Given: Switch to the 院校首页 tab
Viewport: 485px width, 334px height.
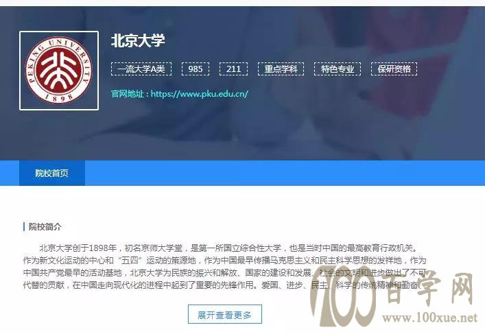Looking at the screenshot, I should pyautogui.click(x=52, y=174).
